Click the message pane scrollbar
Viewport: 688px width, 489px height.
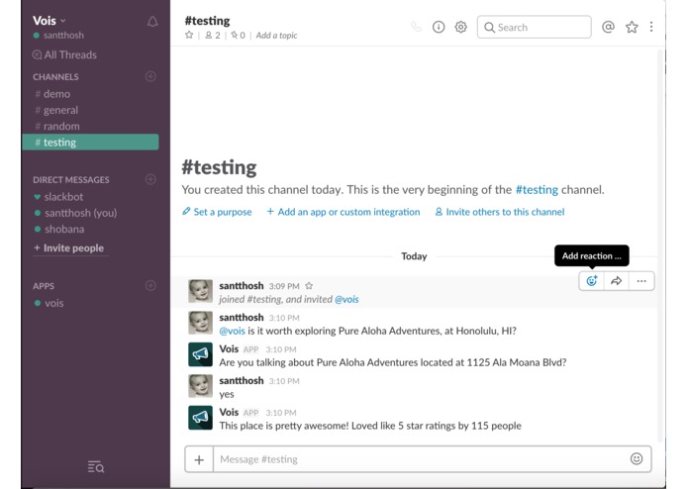[659, 245]
